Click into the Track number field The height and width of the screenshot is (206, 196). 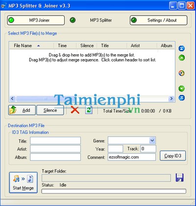point(148,149)
